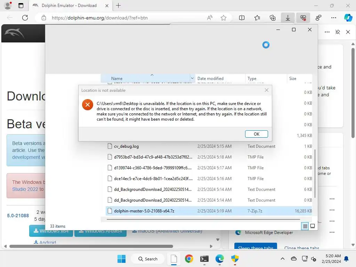Close the Location is not available dialog
Viewport: 356px width, 267px height.
pyautogui.click(x=267, y=90)
